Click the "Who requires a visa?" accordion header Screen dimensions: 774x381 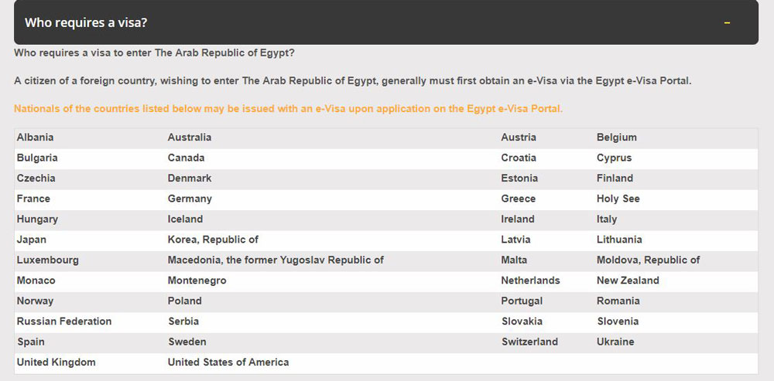tap(86, 22)
